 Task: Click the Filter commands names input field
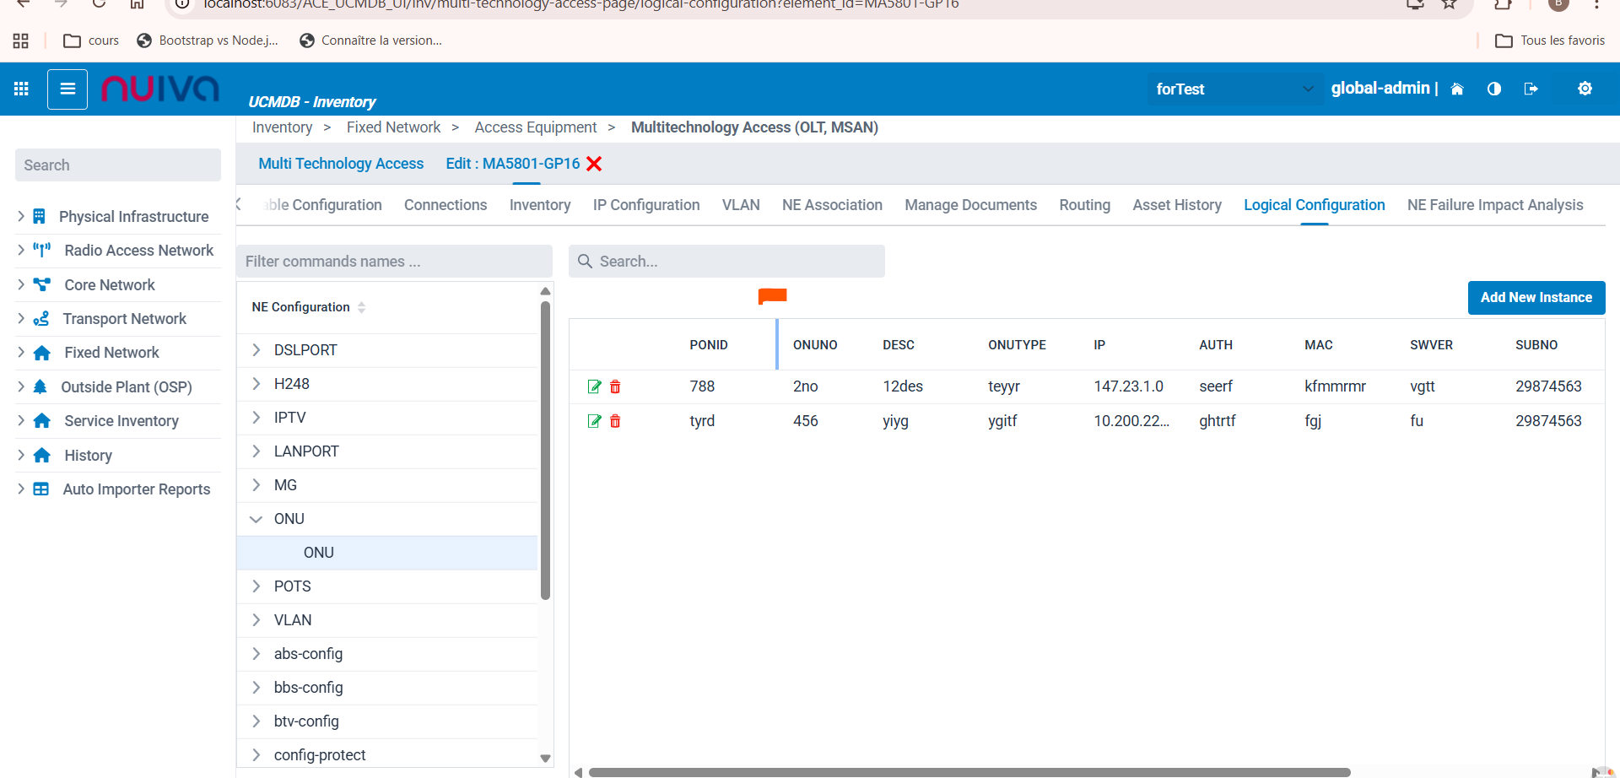(394, 262)
